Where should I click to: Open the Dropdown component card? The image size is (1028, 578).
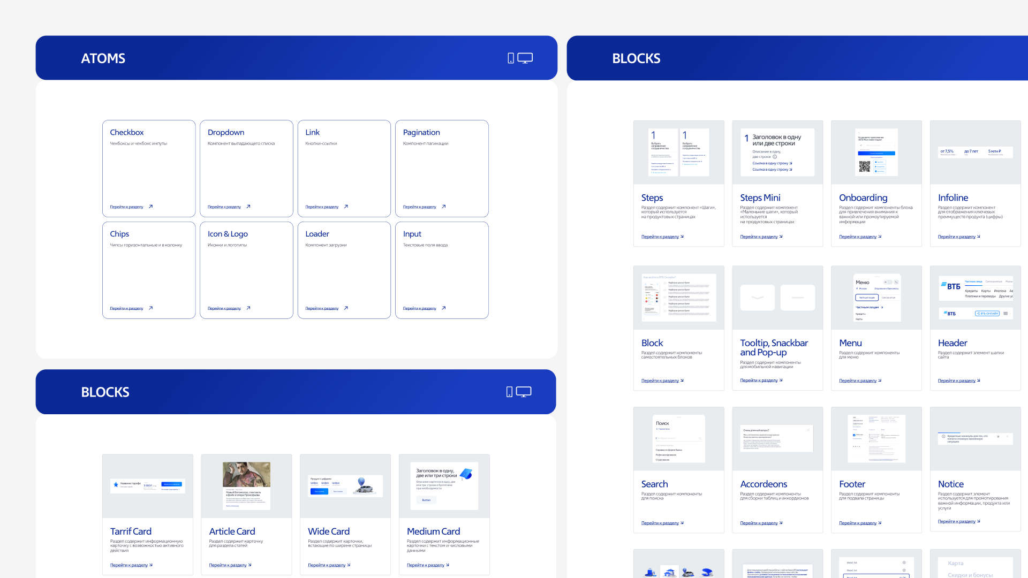(246, 168)
